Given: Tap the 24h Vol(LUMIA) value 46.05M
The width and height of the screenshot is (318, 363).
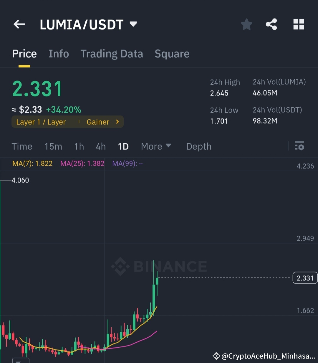Looking at the screenshot, I should point(265,93).
